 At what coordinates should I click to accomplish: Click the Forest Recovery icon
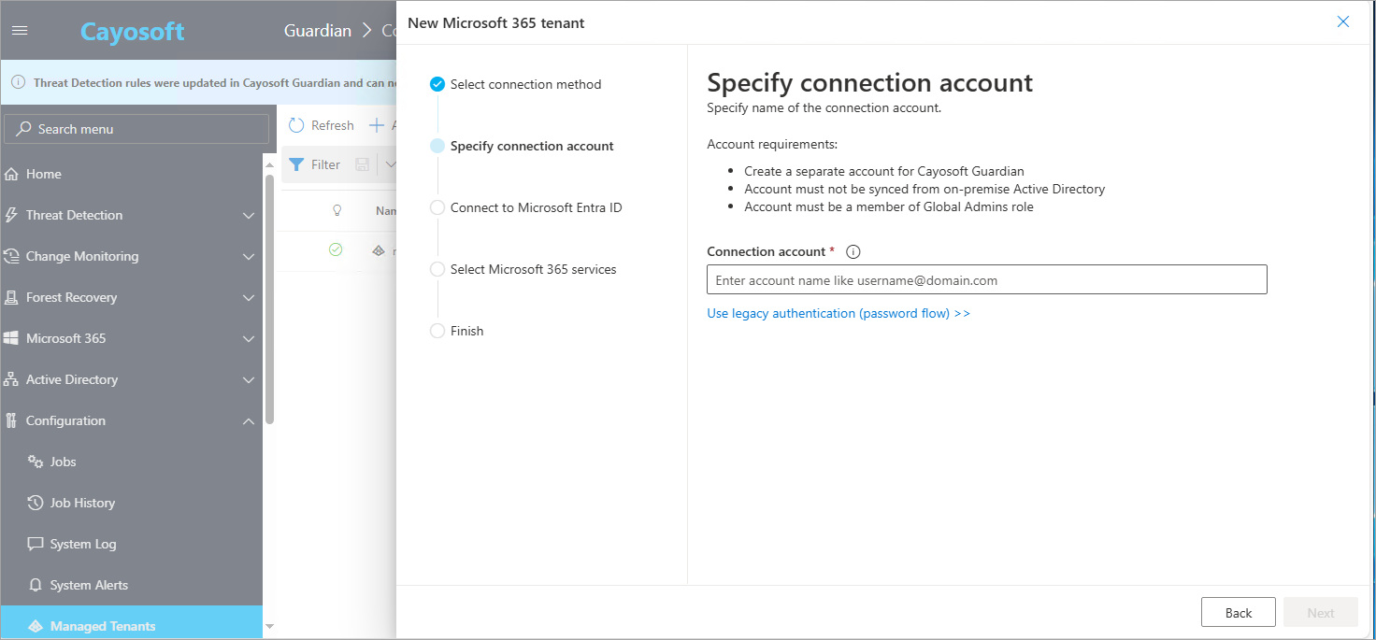click(x=11, y=297)
